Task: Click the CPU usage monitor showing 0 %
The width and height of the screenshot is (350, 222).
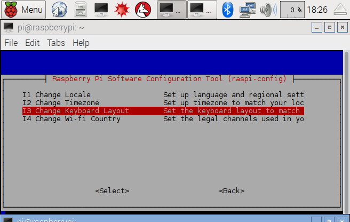Action: [x=292, y=10]
